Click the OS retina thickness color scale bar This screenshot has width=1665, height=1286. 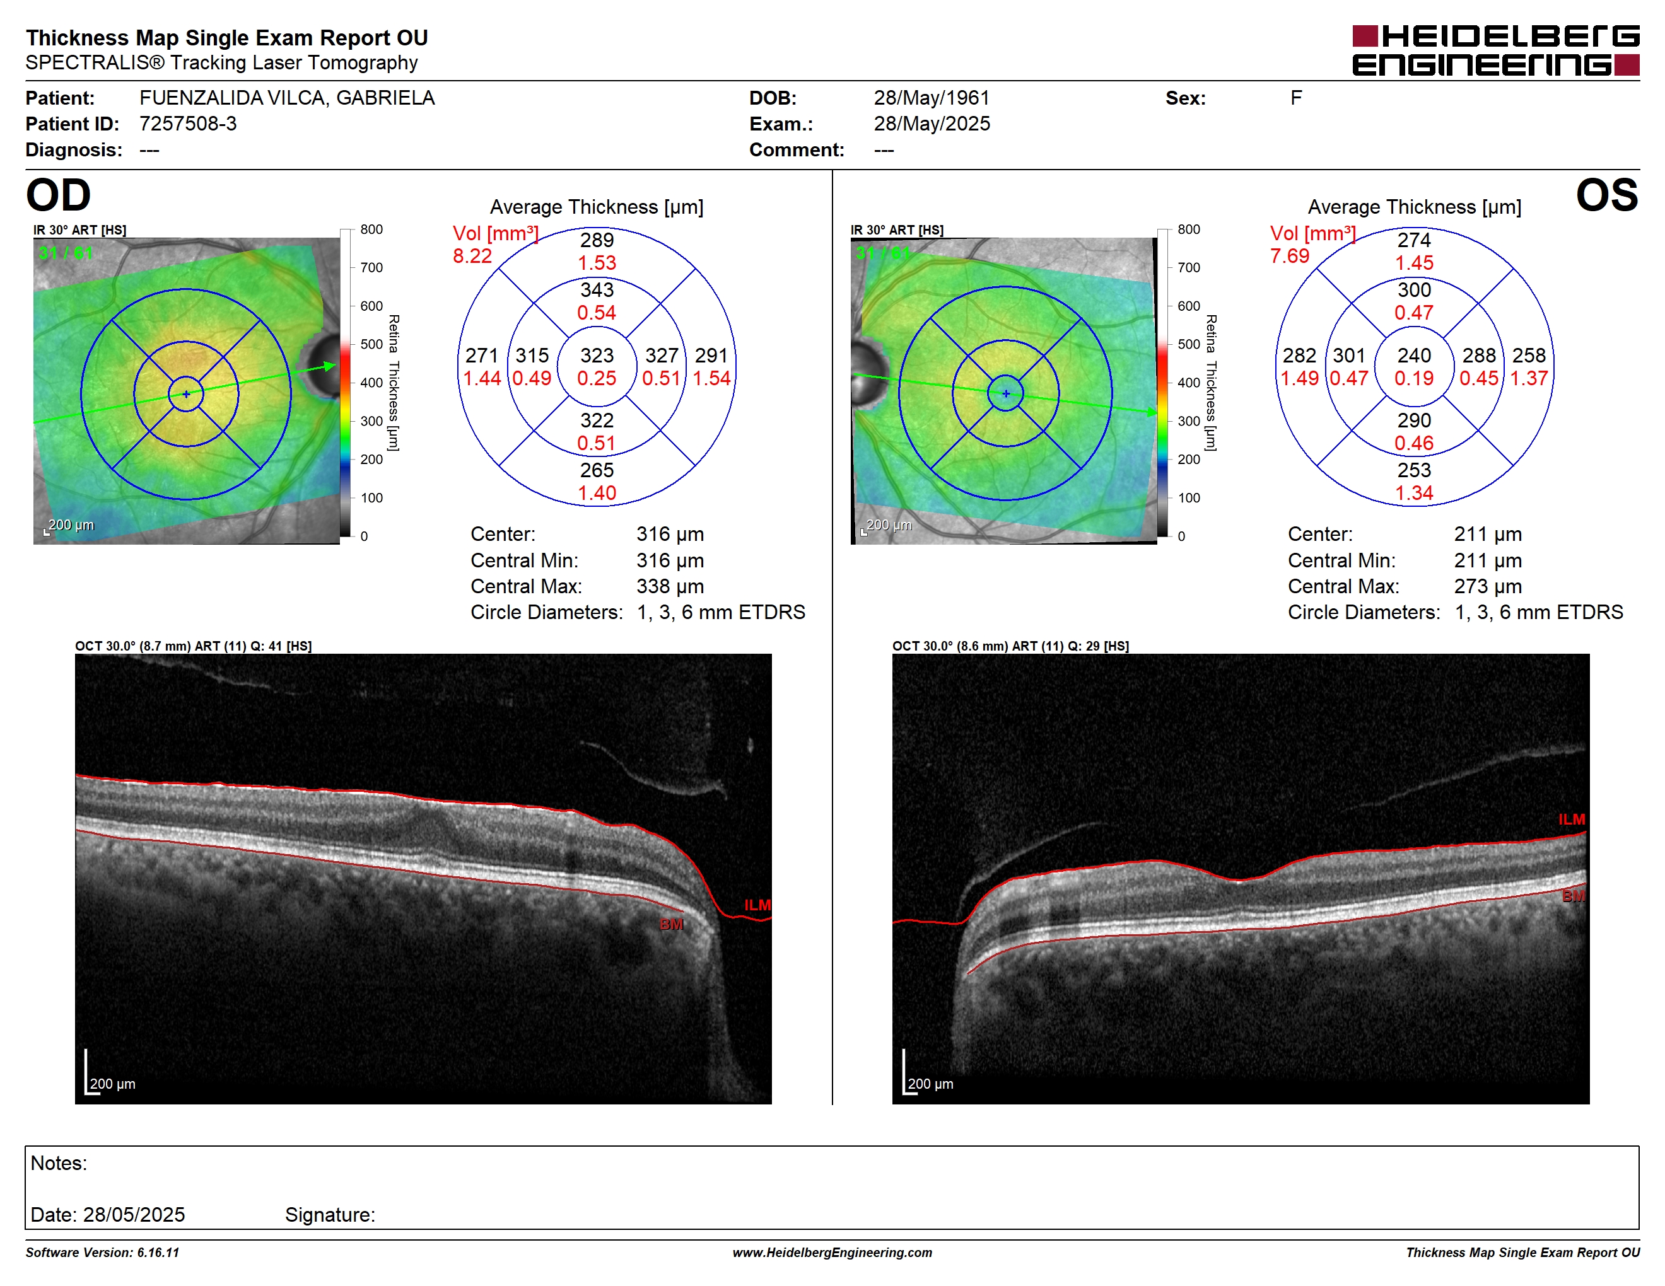pos(1162,383)
